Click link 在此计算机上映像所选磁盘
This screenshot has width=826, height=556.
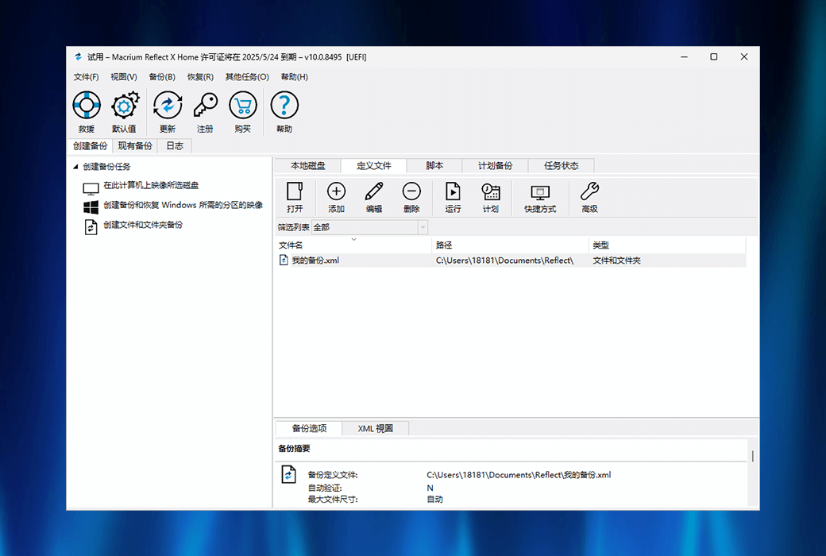(151, 185)
